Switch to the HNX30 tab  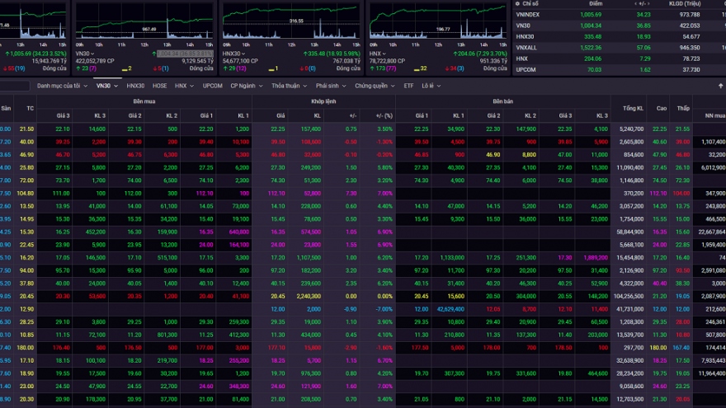pos(134,86)
